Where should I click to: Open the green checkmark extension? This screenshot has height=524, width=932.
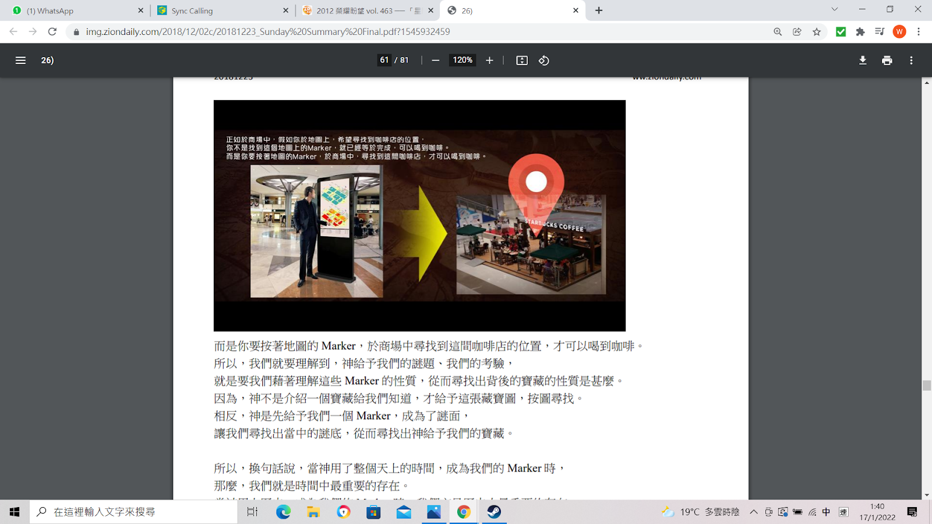841,31
